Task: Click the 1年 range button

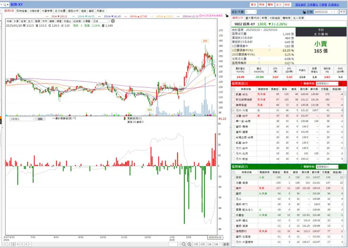Action: point(209,244)
